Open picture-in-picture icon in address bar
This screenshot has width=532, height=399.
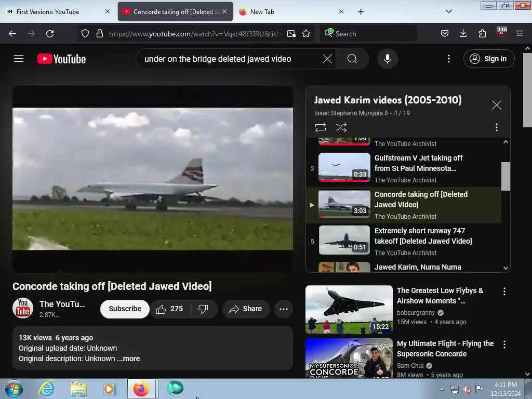291,34
